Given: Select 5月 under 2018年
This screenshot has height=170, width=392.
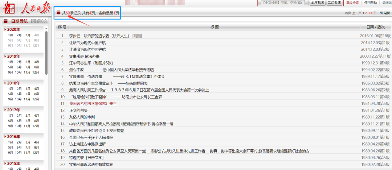Looking at the screenshot, I should tap(11, 94).
